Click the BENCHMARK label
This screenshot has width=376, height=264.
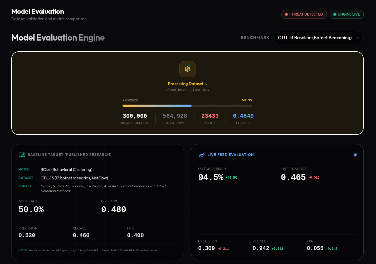click(255, 38)
